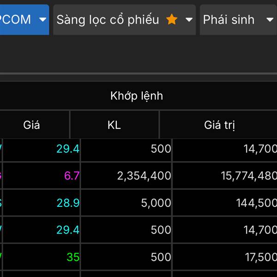Select the volume 5,000 cell
Screen dimensions: 277x277
click(x=156, y=203)
